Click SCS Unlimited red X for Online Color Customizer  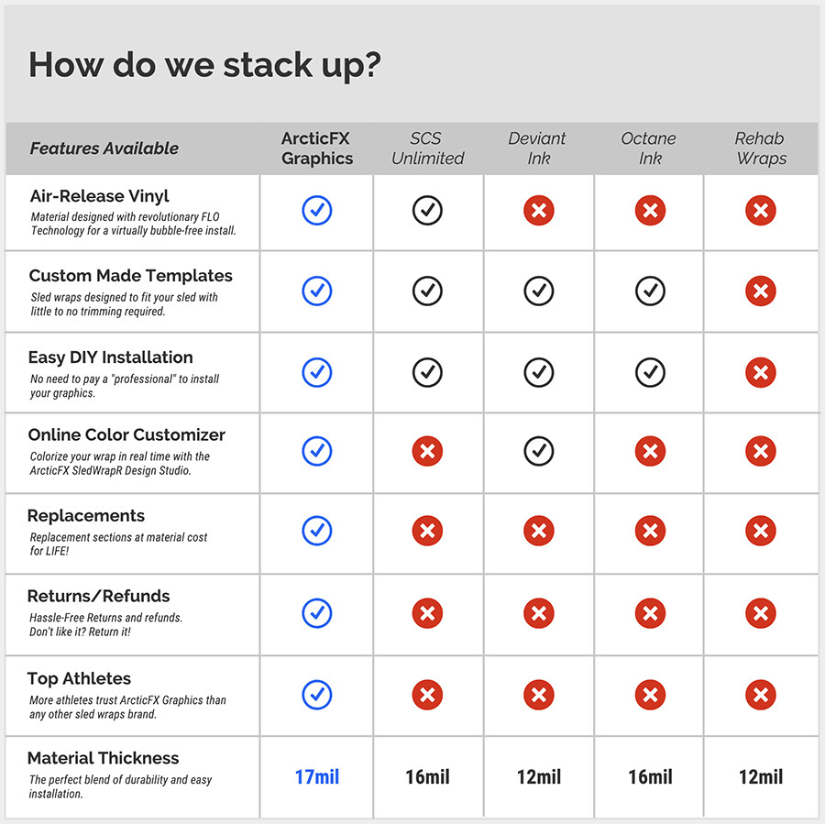(x=427, y=451)
